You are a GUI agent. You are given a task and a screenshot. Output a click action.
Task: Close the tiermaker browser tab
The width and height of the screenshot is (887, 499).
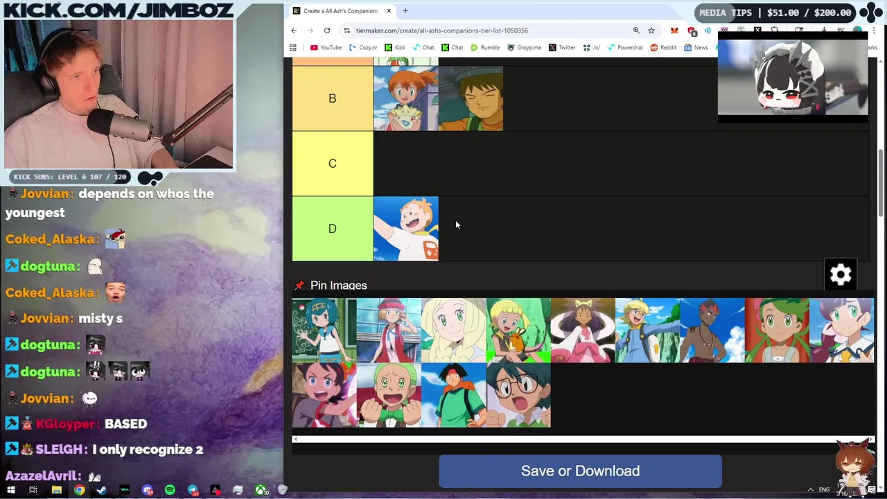[x=389, y=11]
